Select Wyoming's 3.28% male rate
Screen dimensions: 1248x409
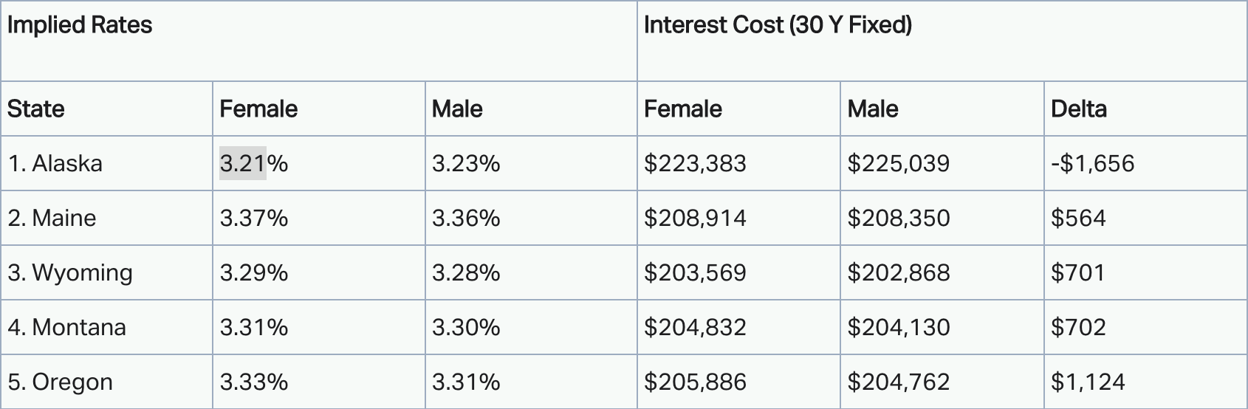click(466, 272)
